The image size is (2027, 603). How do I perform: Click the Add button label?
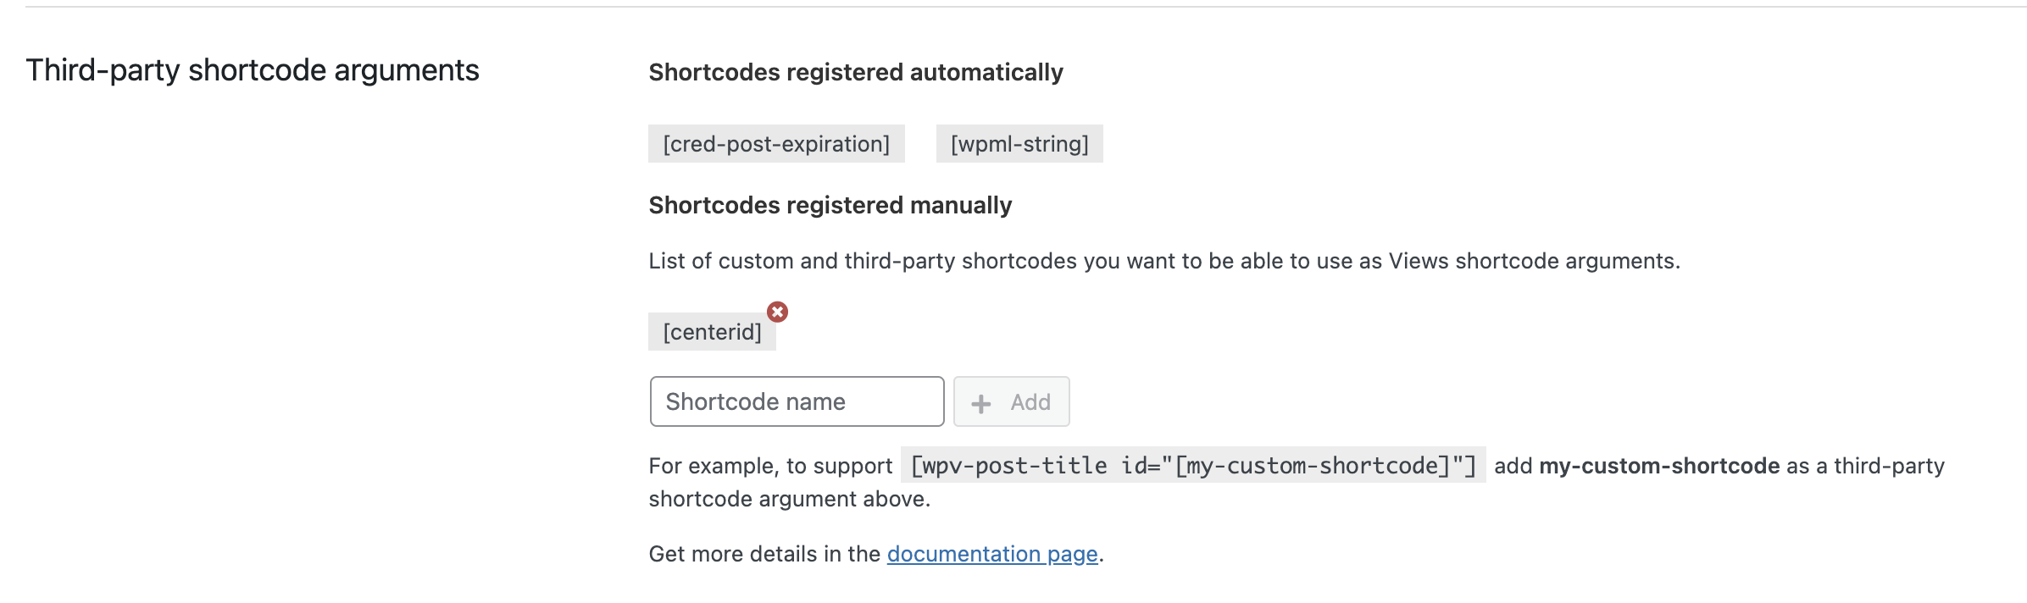tap(1030, 402)
